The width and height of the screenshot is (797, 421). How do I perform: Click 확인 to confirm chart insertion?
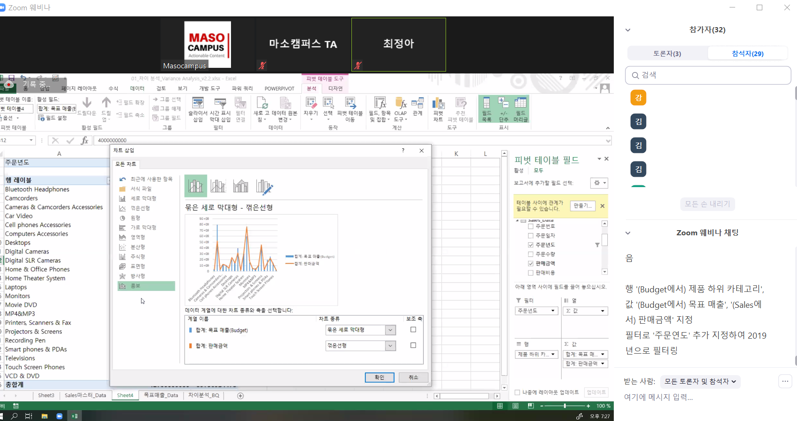point(379,377)
